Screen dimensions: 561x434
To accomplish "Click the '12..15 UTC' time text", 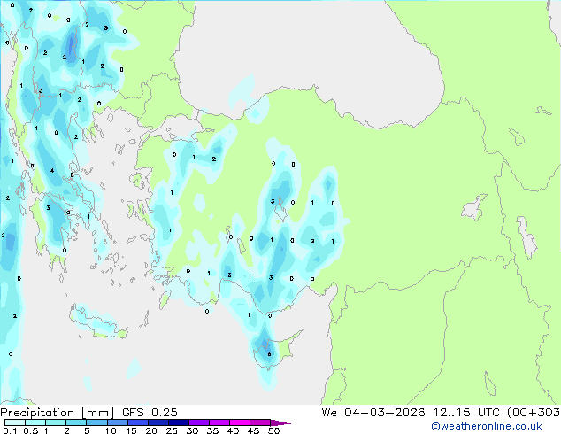I will pos(466,413).
